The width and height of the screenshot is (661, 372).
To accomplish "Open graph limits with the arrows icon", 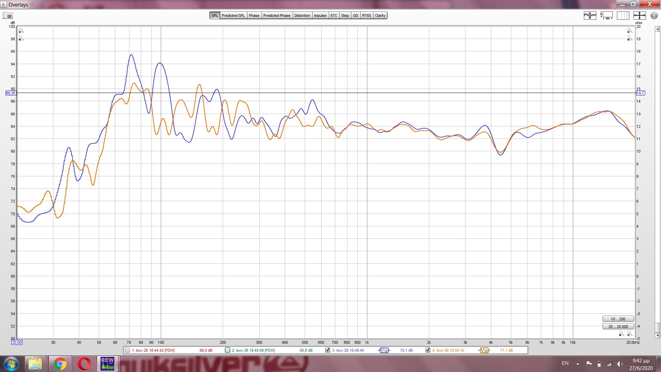I will point(639,15).
